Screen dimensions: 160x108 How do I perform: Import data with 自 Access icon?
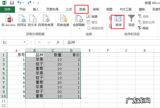8,21
